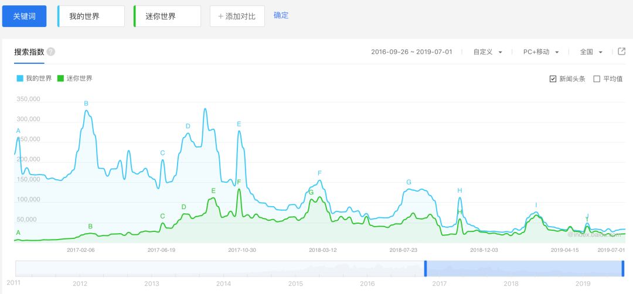This screenshot has height=294, width=633.
Task: Click green news marker G
Action: tap(311, 192)
